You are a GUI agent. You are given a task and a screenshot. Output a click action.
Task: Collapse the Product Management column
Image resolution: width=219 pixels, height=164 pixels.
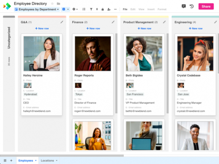point(164,22)
